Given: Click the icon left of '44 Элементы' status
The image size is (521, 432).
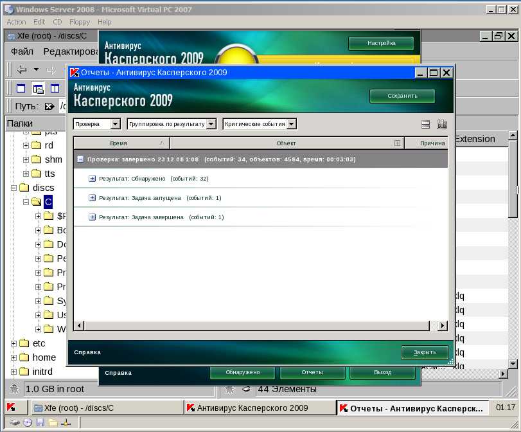Looking at the screenshot, I should pyautogui.click(x=246, y=389).
